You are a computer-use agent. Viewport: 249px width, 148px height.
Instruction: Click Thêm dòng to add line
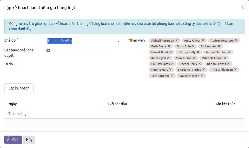(18, 114)
